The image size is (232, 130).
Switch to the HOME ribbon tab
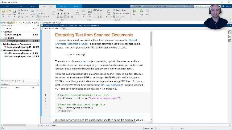7,6
